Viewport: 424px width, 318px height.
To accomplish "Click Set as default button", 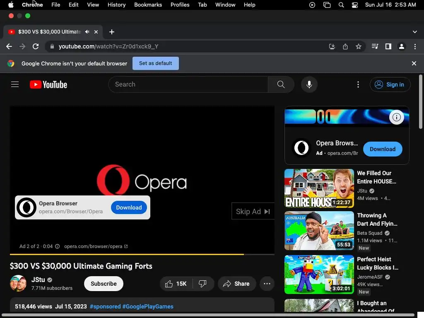I will (x=156, y=63).
